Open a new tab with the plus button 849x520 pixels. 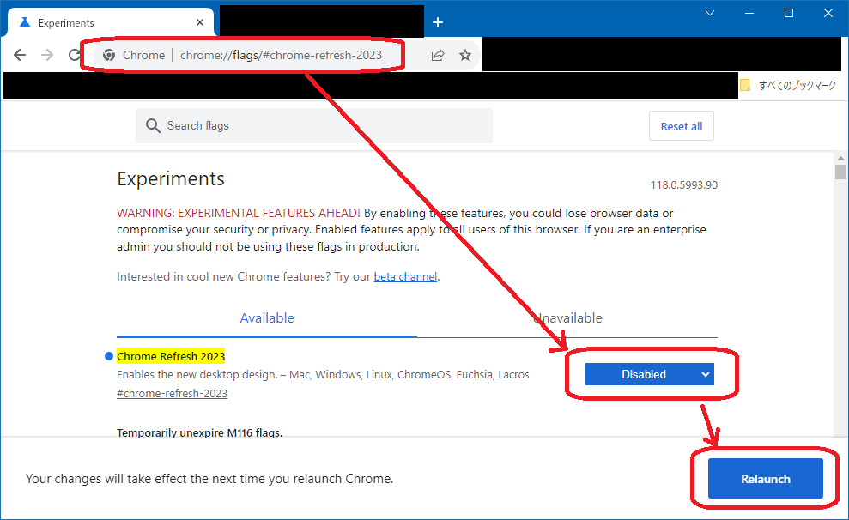click(438, 22)
